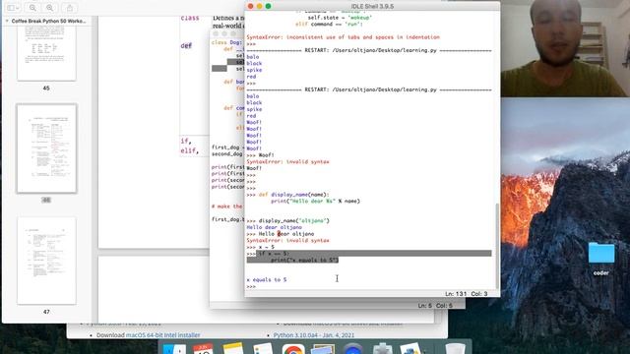This screenshot has width=630, height=354.
Task: Click the IDLE Shell vertical scrollbar
Action: (x=497, y=245)
